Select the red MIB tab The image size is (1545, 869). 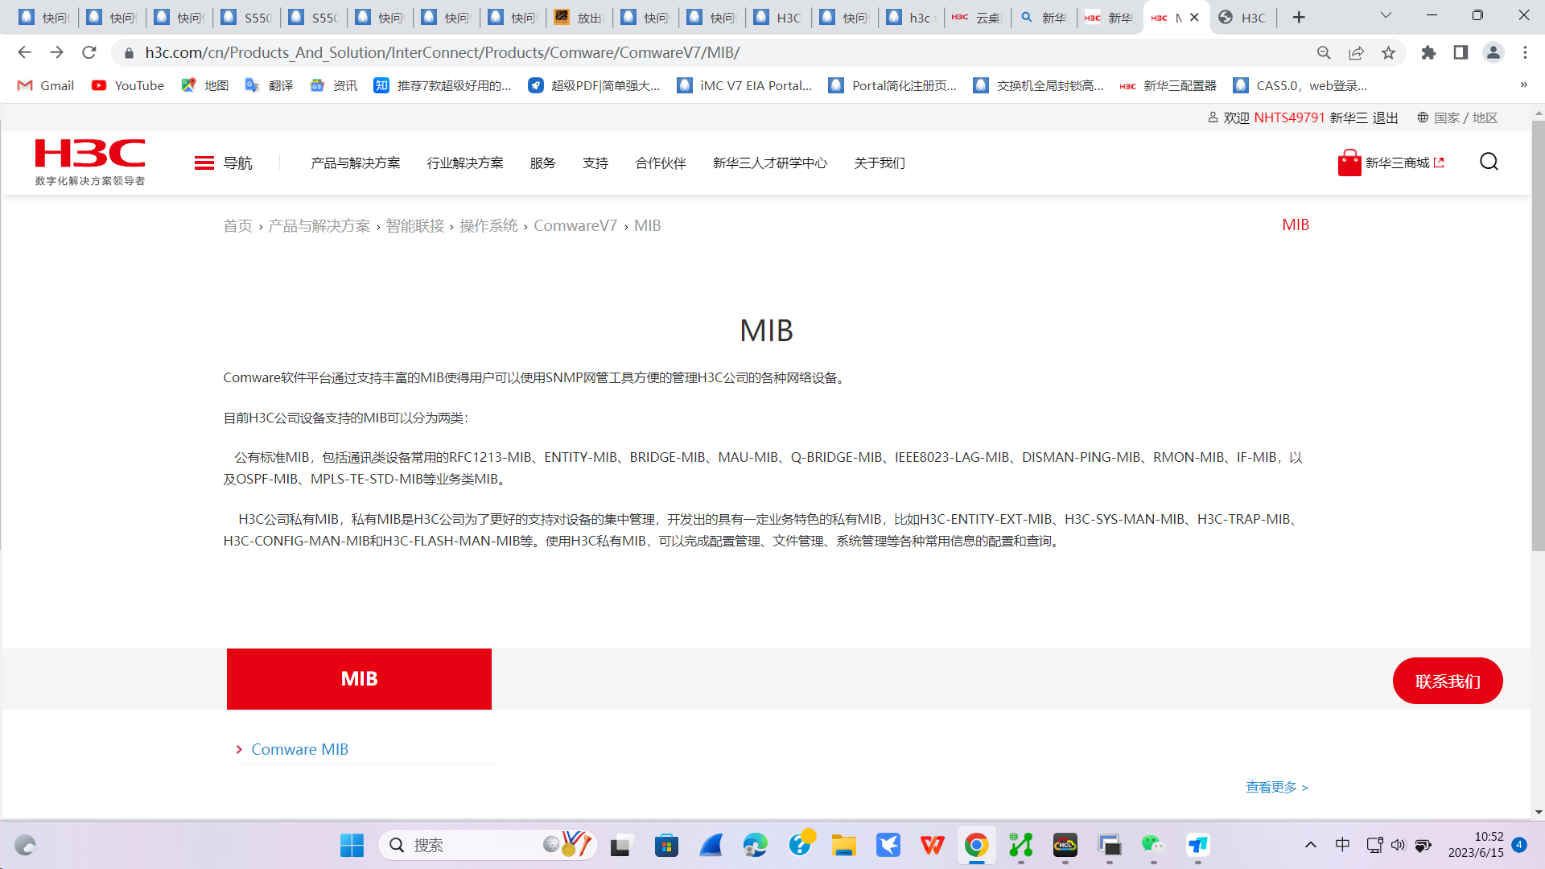(359, 679)
